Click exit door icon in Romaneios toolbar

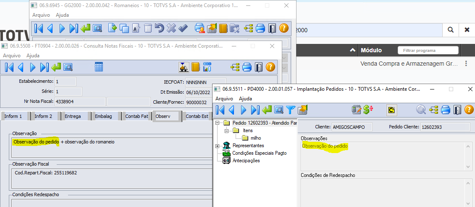tap(272, 28)
